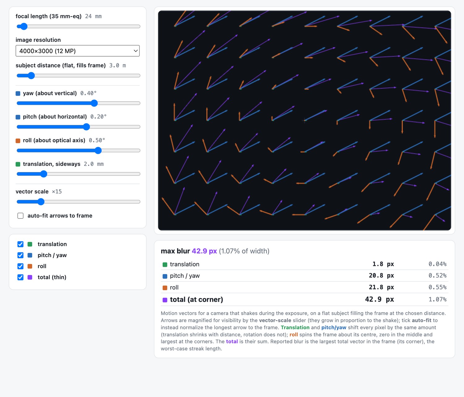Open the image resolution dropdown
The width and height of the screenshot is (464, 397).
tap(78, 51)
